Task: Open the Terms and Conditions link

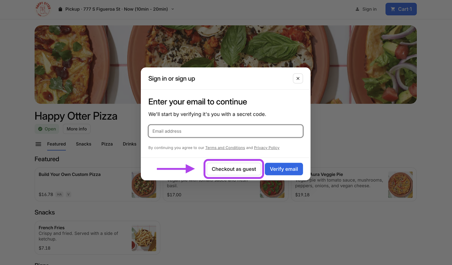Action: [225, 148]
